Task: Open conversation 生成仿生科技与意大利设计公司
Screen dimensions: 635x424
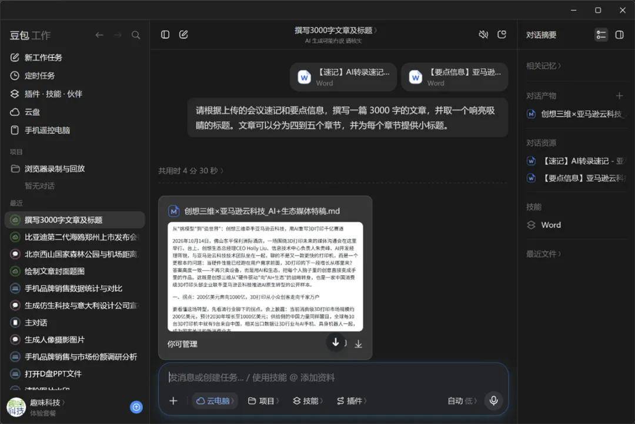Action: [x=75, y=305]
